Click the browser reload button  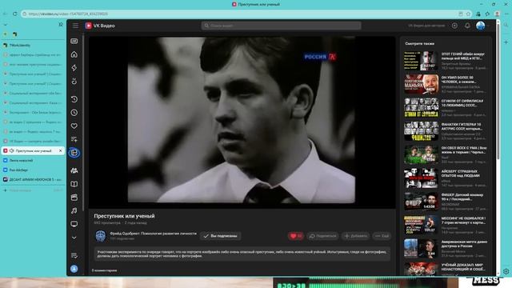[x=14, y=14]
